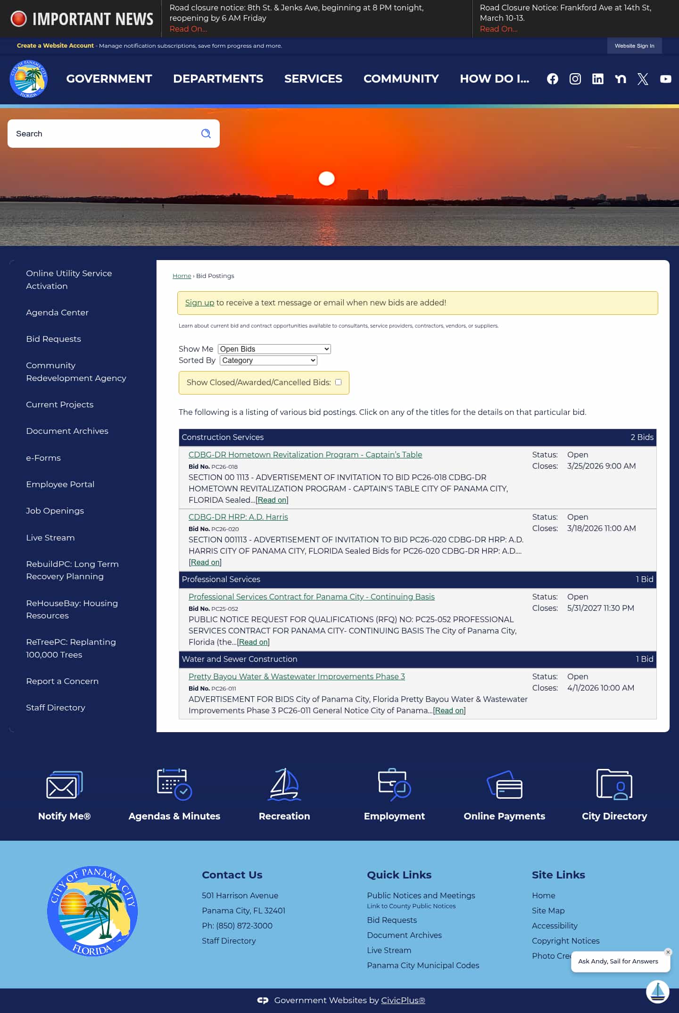Open Public Notices and Meetings footer link
679x1013 pixels.
point(421,895)
